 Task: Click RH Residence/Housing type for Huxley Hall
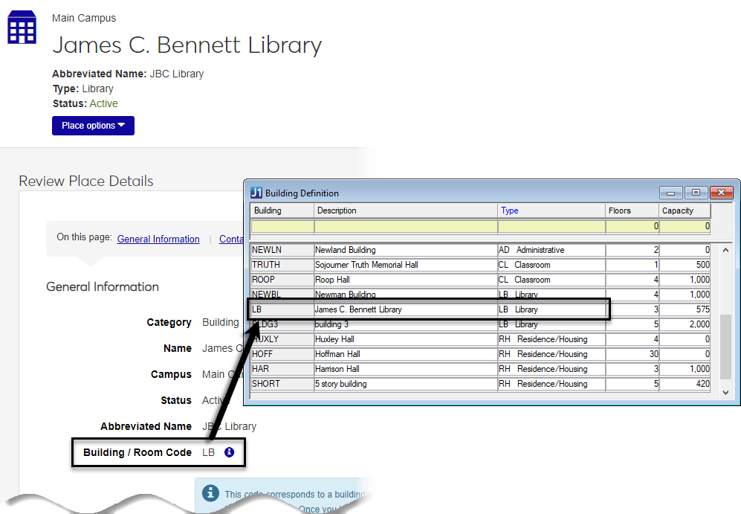[x=551, y=339]
